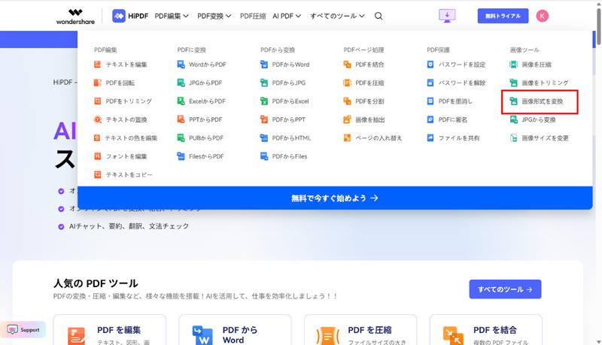This screenshot has height=345, width=602.
Task: Click the PDFを回転 icon
Action: (98, 83)
